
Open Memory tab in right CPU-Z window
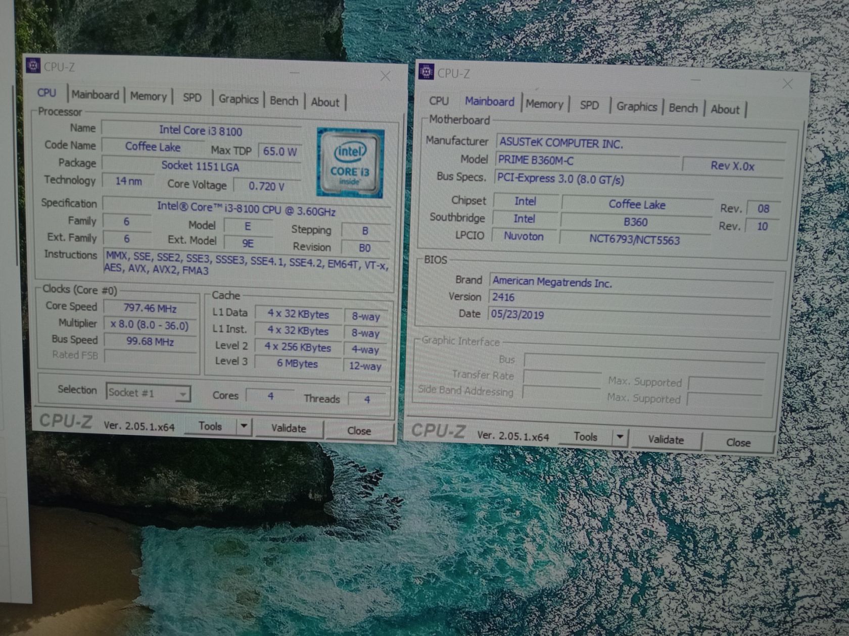point(544,104)
